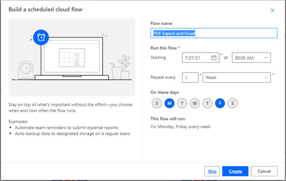Screen dimensions: 286x181
Task: Expand the 08:00 AM time dropdown
Action: tap(251, 58)
